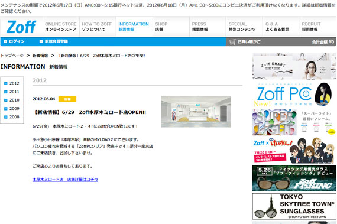The width and height of the screenshot is (337, 224).
Task: Open Tokyo Skytree Town Sunglasses banner
Action: (294, 206)
